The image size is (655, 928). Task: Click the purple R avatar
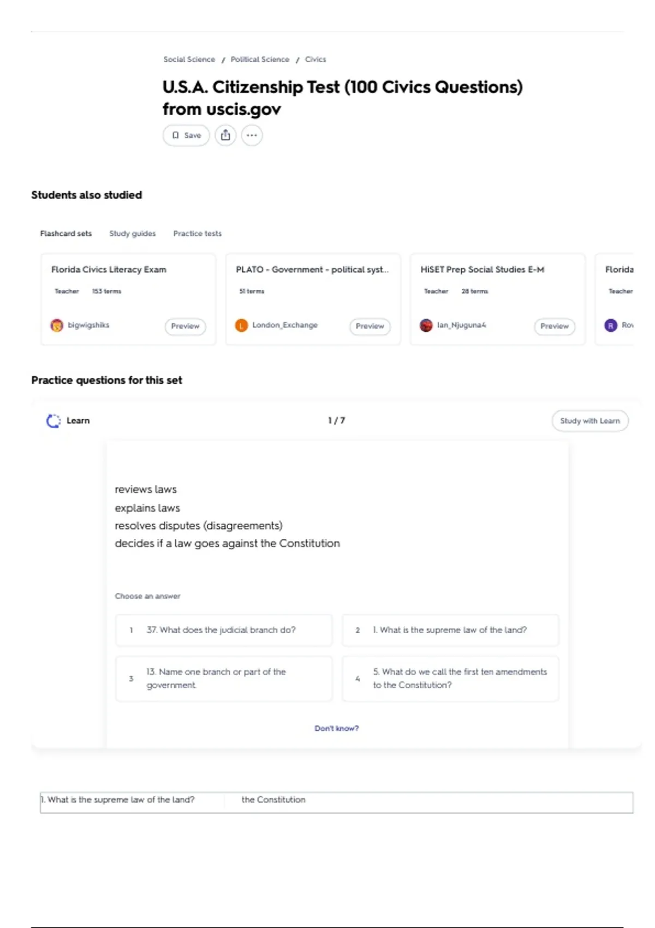(x=610, y=325)
